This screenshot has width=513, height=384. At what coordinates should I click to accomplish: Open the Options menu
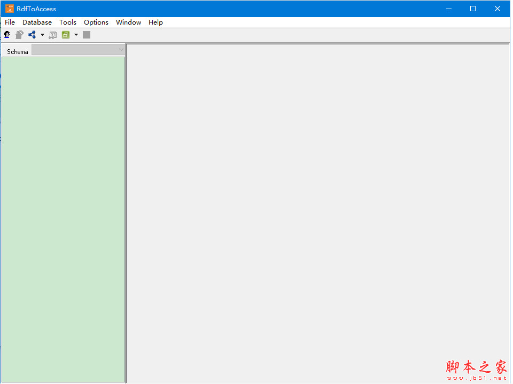click(x=96, y=22)
